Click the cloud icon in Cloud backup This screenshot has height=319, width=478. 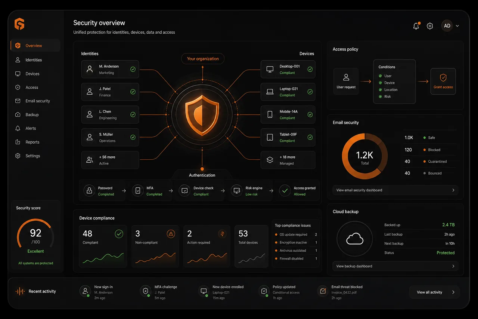coord(355,239)
